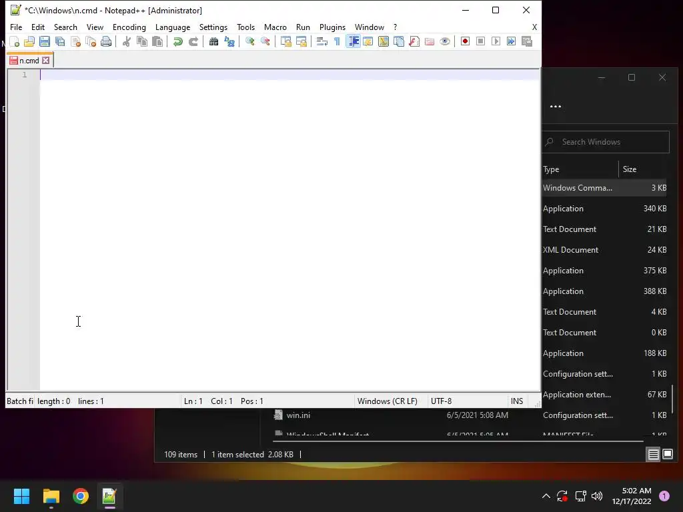Click the Cut scissors icon
The image size is (683, 512).
point(126,41)
